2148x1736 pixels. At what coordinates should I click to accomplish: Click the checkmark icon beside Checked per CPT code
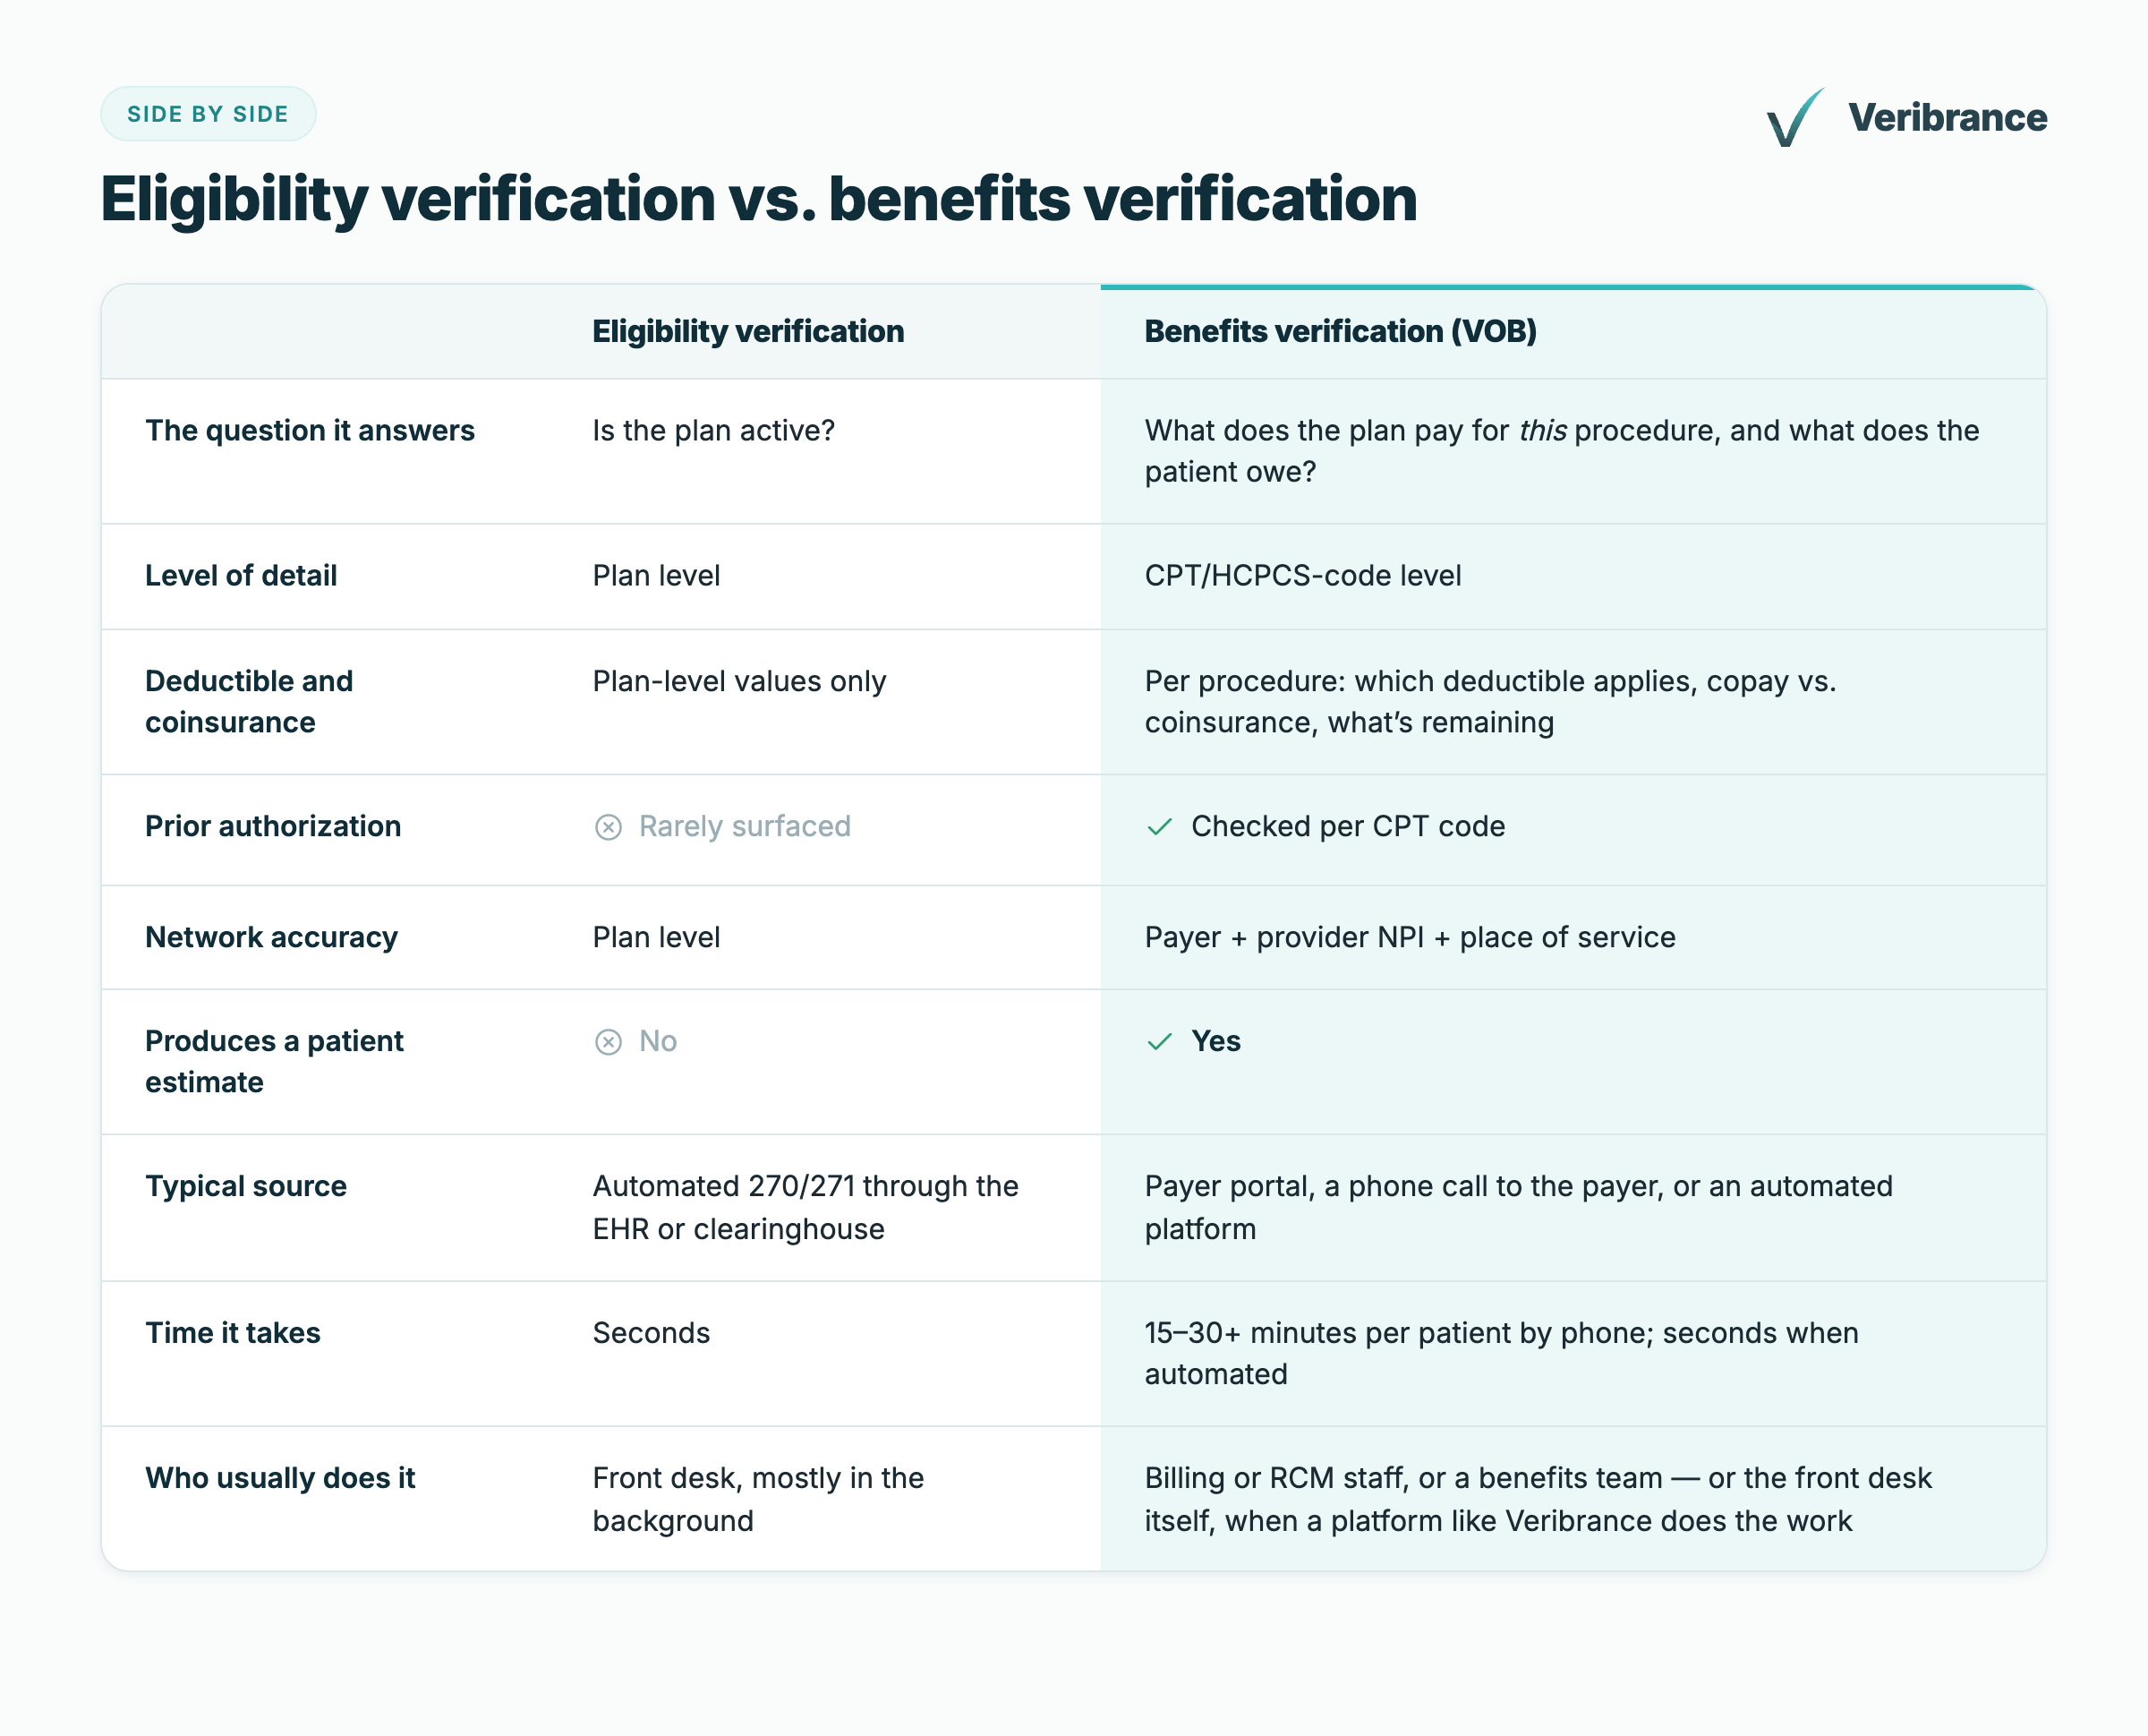[x=1158, y=827]
